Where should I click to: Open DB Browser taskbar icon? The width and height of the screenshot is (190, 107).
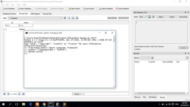point(58,104)
